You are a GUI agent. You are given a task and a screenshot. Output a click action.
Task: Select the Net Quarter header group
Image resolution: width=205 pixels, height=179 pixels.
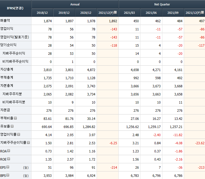pos(162,4)
